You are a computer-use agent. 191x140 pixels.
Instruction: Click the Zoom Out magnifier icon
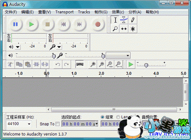[x=102, y=64]
